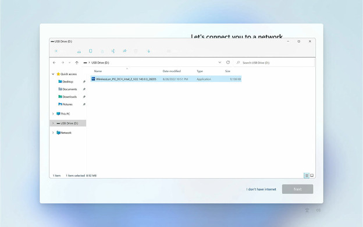Click the volume icon on setup screen
Viewport: 363px width, 227px height.
click(x=318, y=210)
